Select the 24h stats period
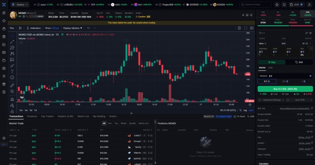The image size is (315, 165). coord(308,14)
